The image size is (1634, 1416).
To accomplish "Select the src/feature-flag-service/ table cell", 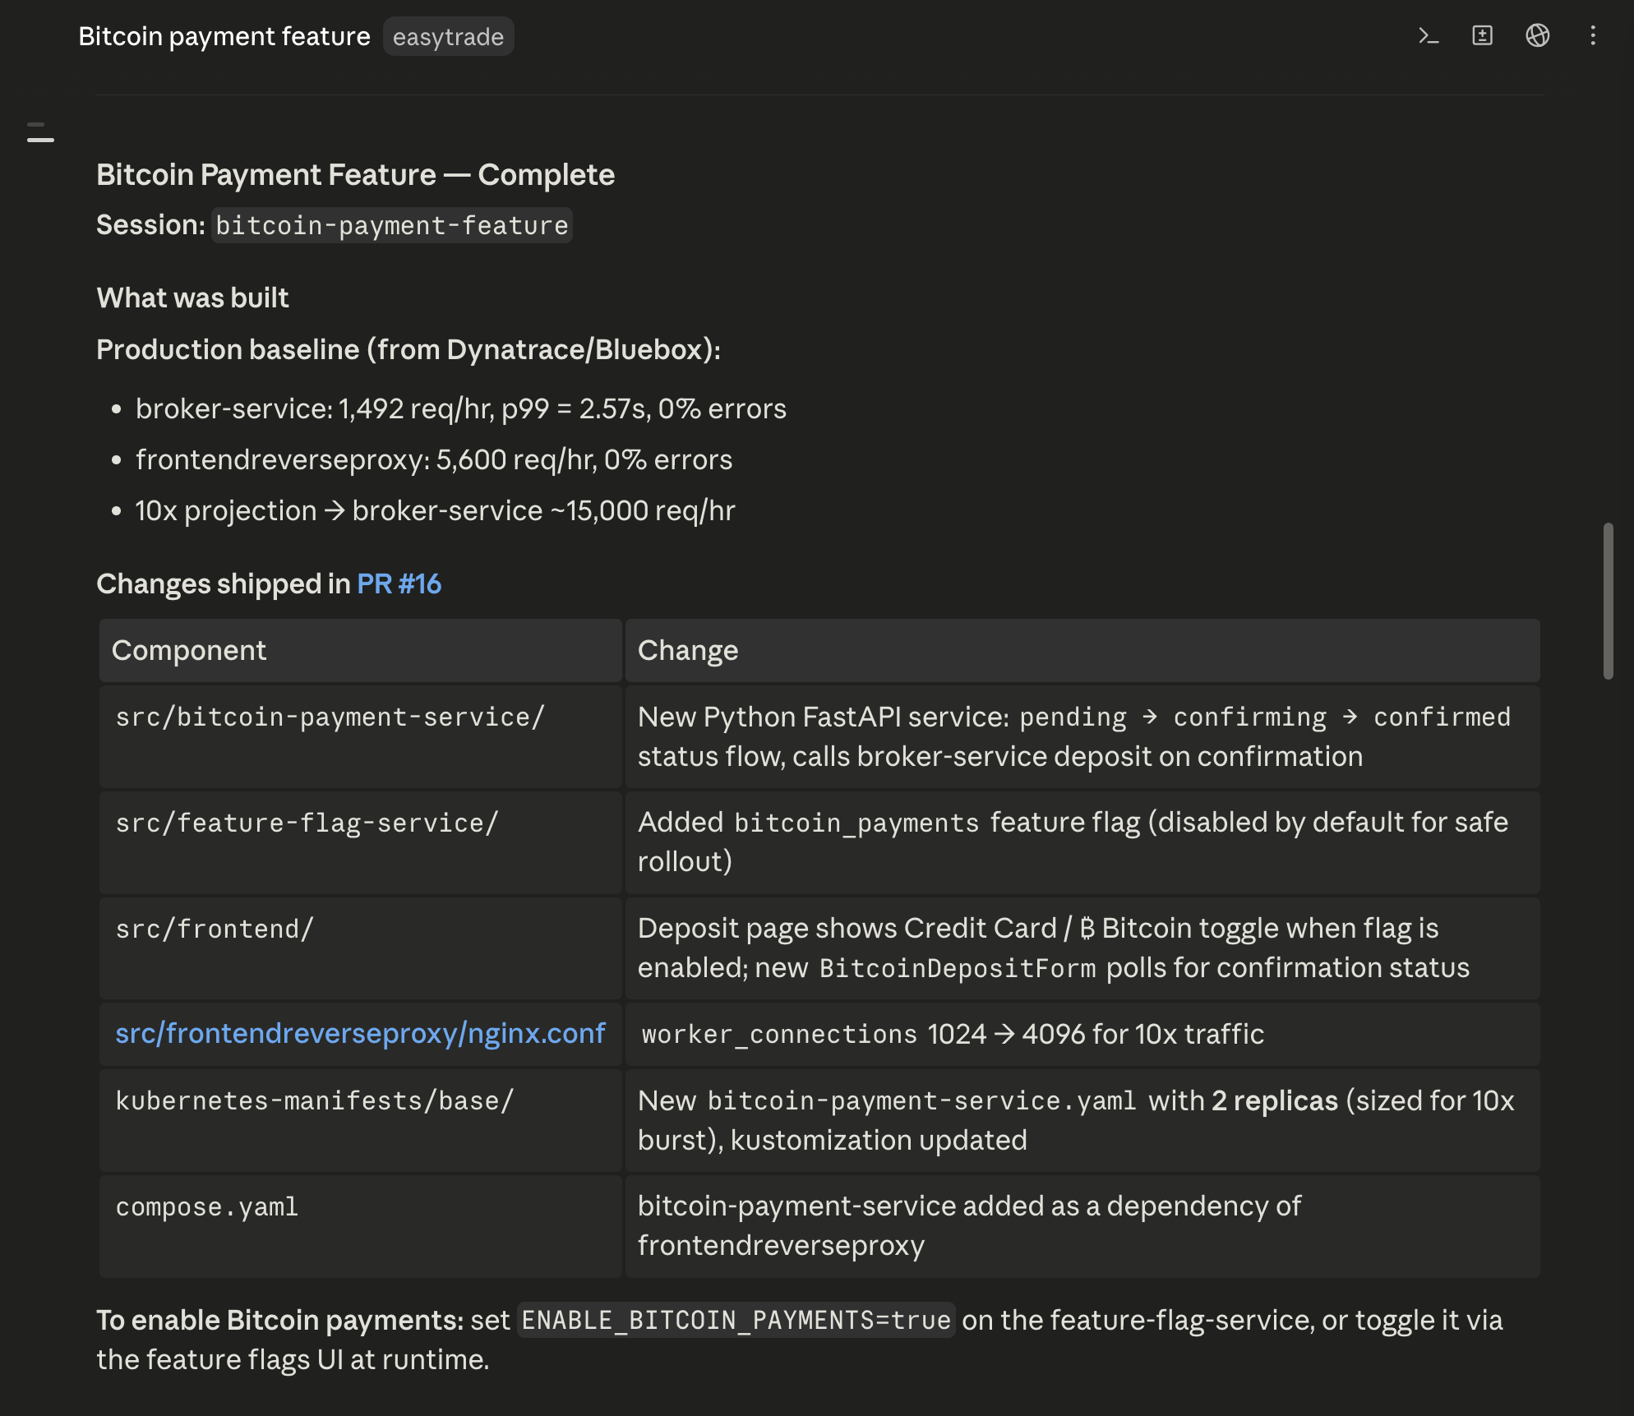I will 360,842.
